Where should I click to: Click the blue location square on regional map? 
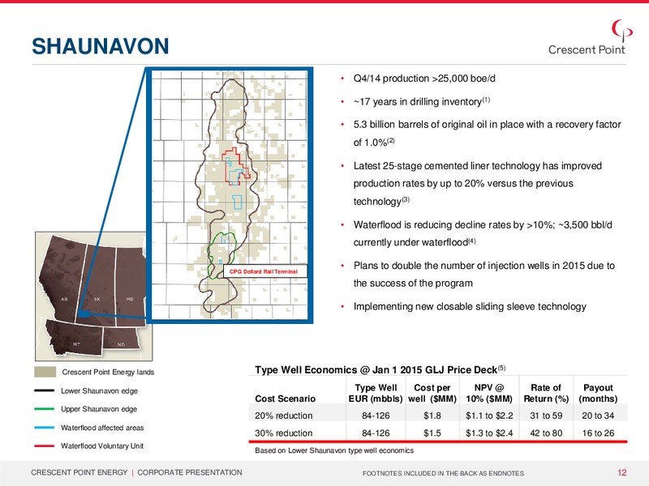coord(84,314)
